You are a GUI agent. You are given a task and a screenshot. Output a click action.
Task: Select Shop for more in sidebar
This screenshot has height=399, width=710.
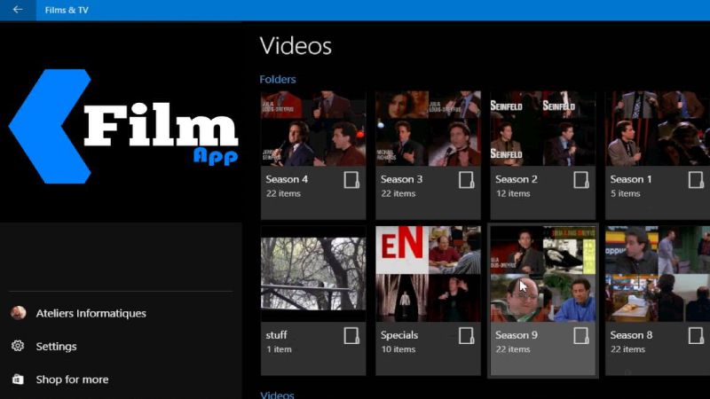point(121,379)
